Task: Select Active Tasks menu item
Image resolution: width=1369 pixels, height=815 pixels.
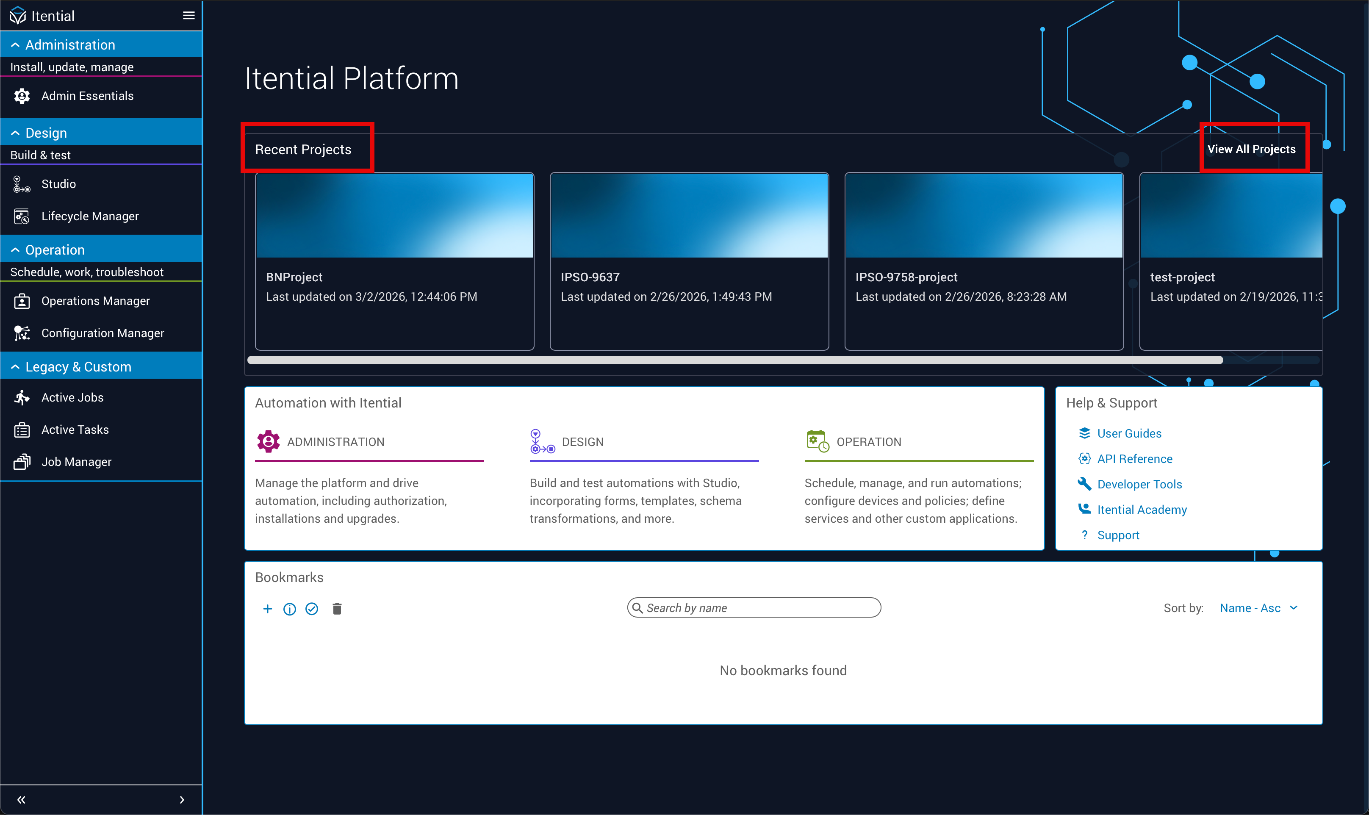Action: [75, 430]
